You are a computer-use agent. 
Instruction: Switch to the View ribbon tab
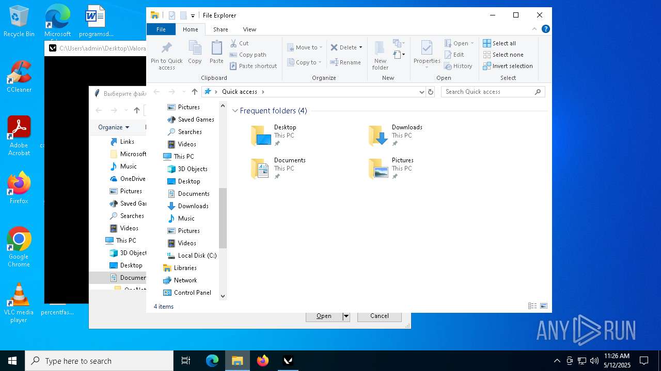click(x=249, y=29)
